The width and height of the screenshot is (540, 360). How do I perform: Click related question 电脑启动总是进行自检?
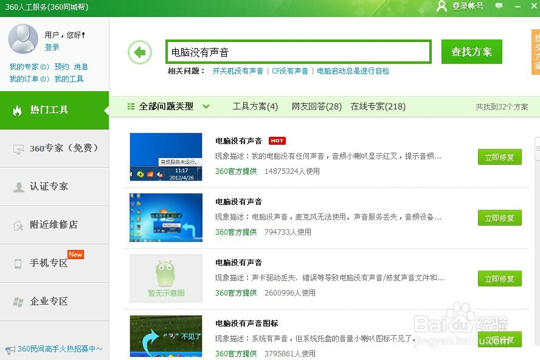tap(353, 71)
